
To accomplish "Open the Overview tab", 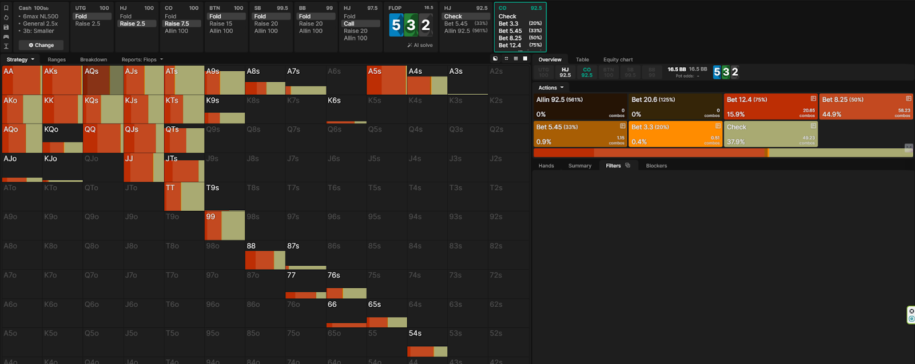I will (550, 59).
